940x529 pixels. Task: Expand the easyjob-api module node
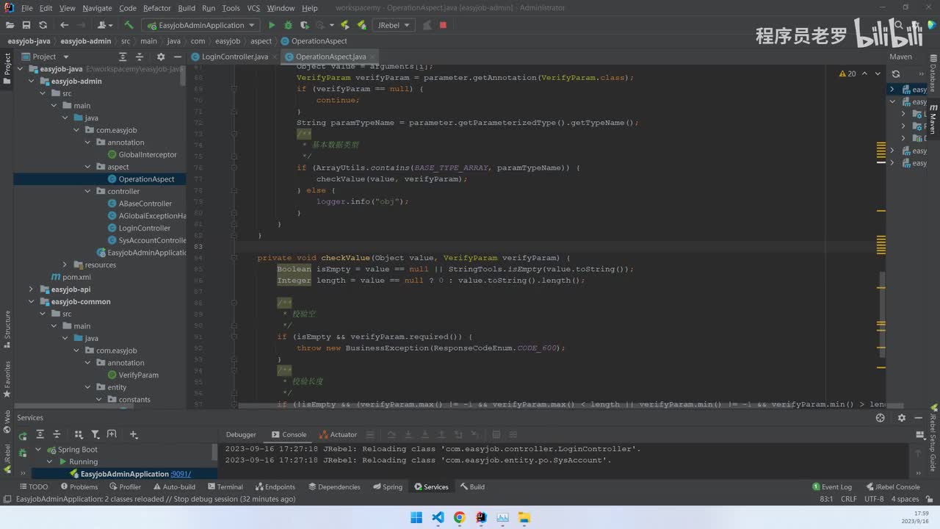click(31, 289)
